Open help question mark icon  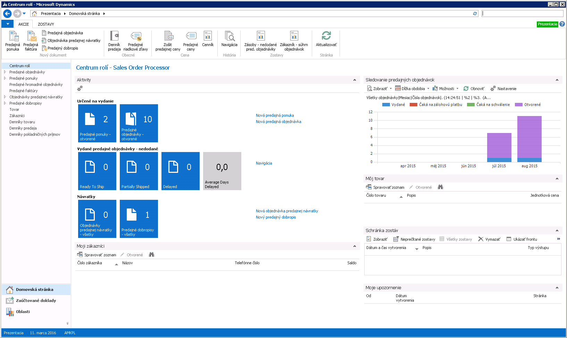coord(562,24)
